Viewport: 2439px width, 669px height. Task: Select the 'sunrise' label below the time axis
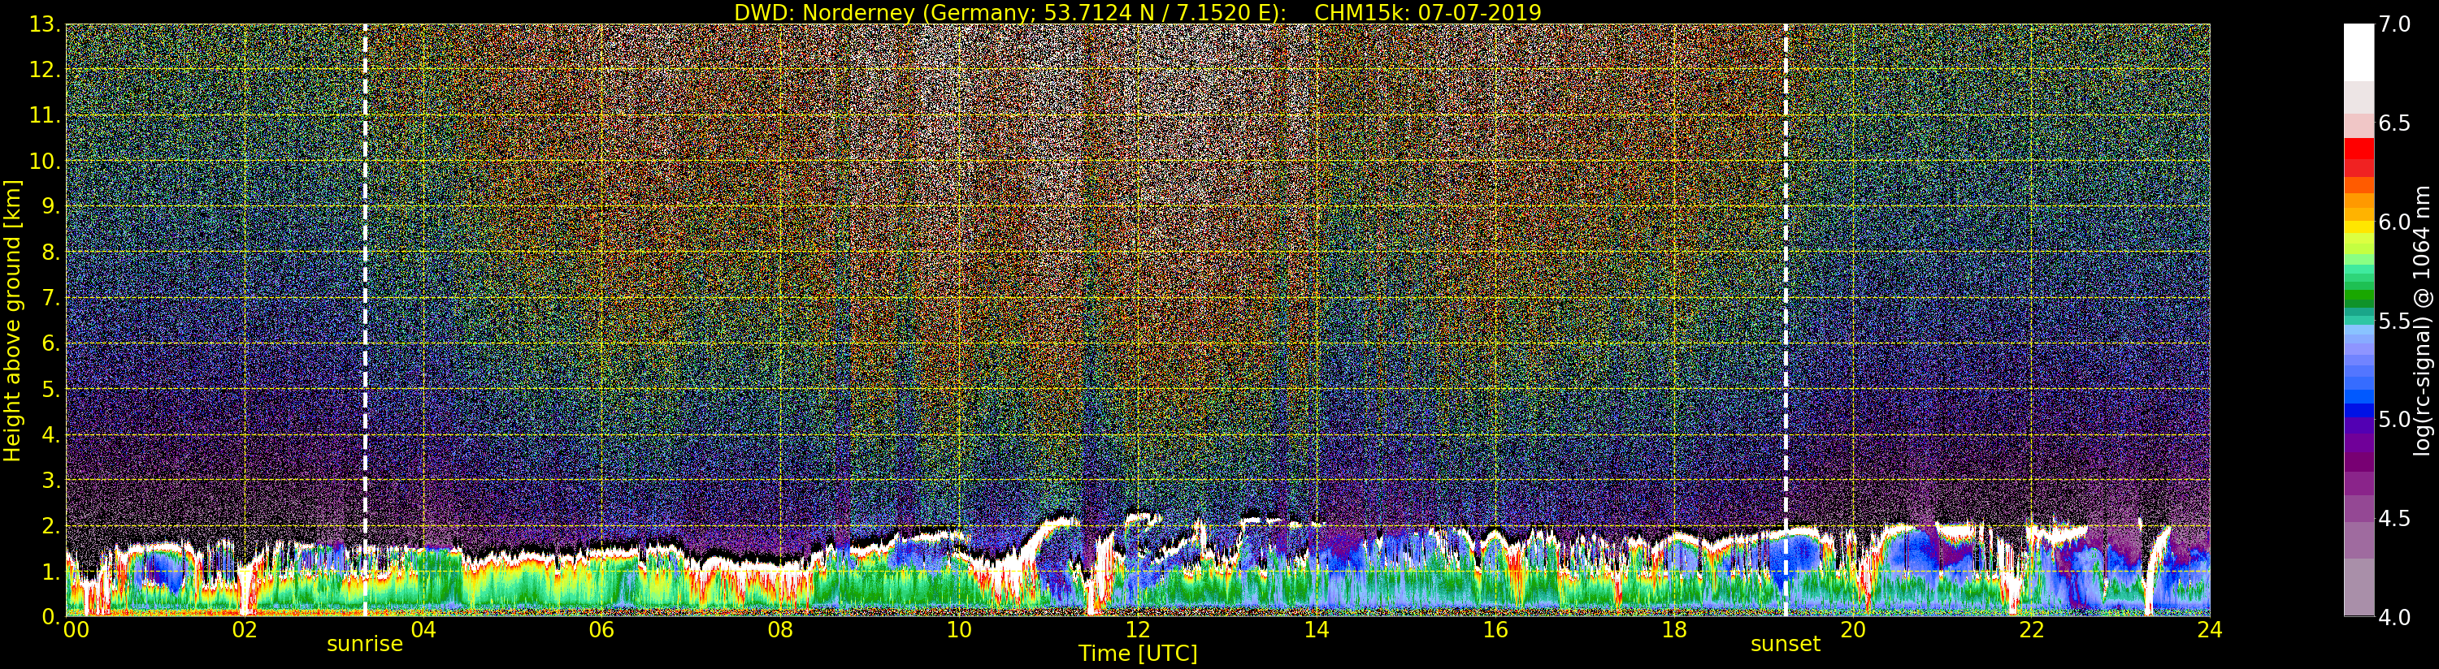tap(365, 645)
